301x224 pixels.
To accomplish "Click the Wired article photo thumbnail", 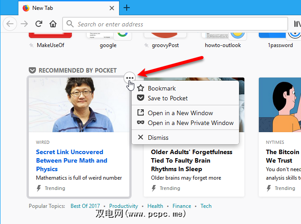I will coord(79,105).
